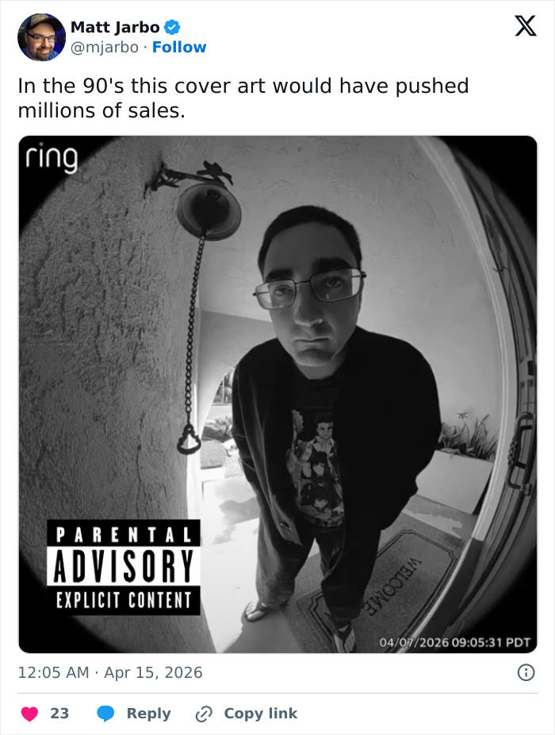
Task: Open the Matt Jarbo display name
Action: point(115,27)
